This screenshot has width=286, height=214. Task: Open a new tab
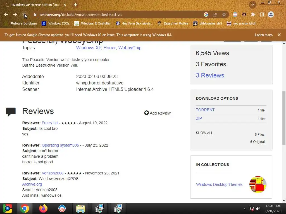click(75, 5)
